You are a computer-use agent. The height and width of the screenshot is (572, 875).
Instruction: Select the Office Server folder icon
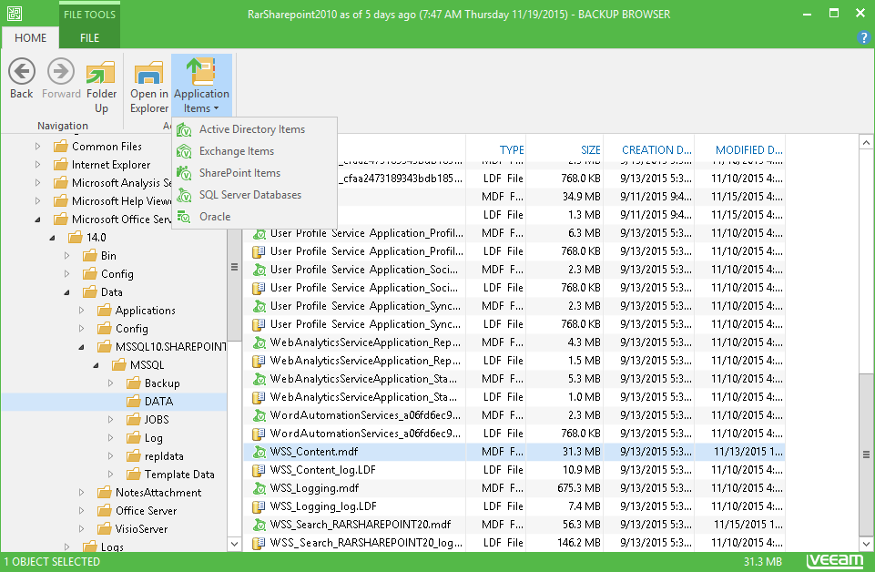pyautogui.click(x=105, y=511)
